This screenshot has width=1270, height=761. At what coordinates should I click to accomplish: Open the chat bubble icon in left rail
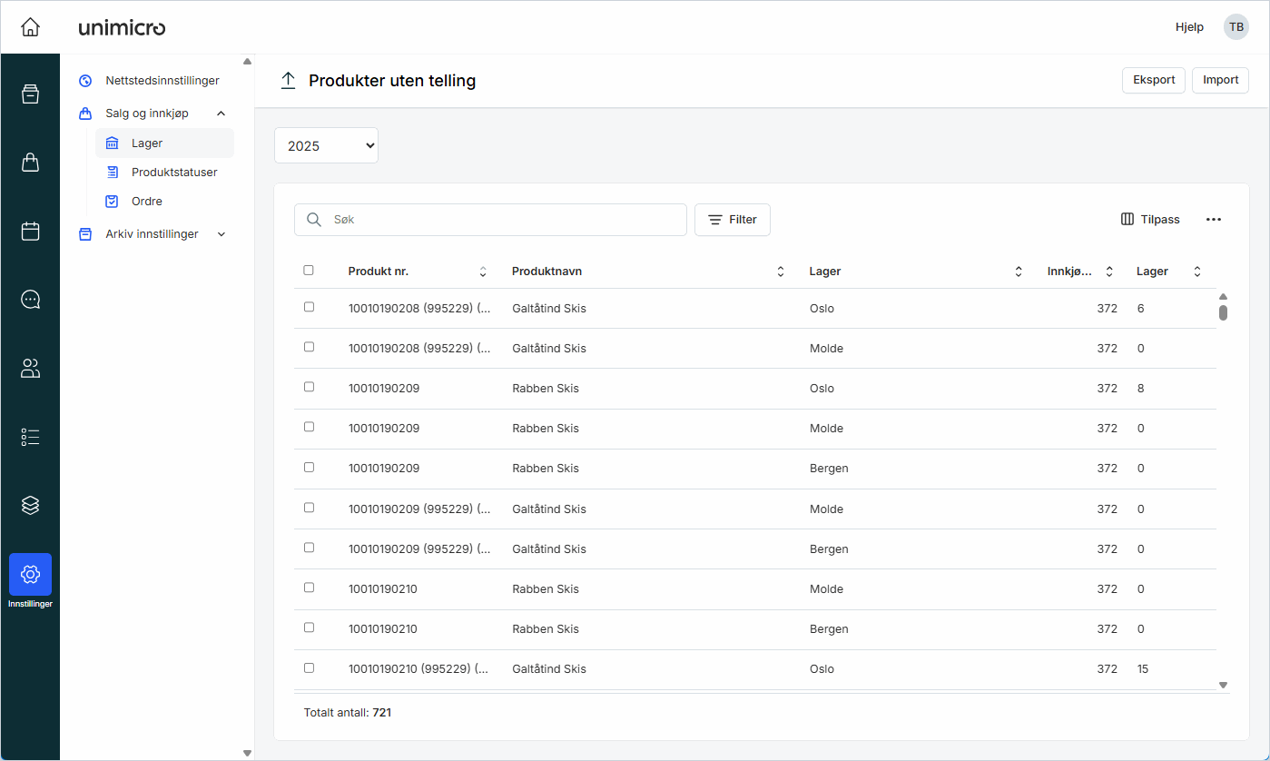(x=30, y=300)
